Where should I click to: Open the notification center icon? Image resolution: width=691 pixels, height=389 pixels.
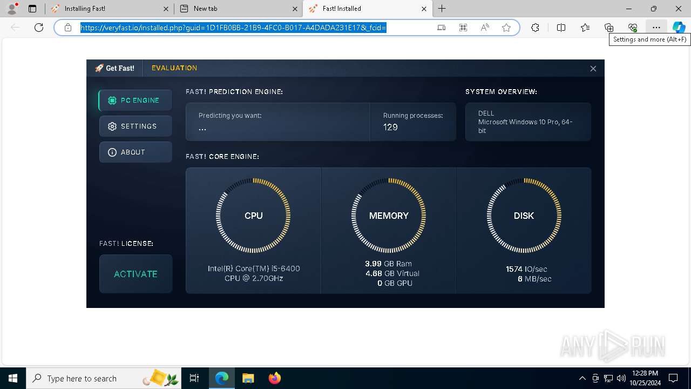point(673,378)
